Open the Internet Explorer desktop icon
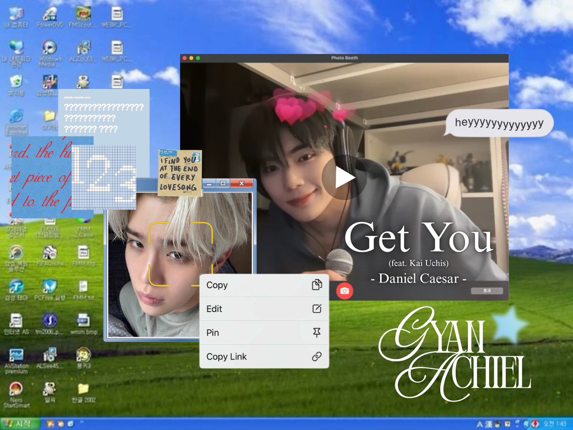This screenshot has width=573, height=430. point(16,122)
